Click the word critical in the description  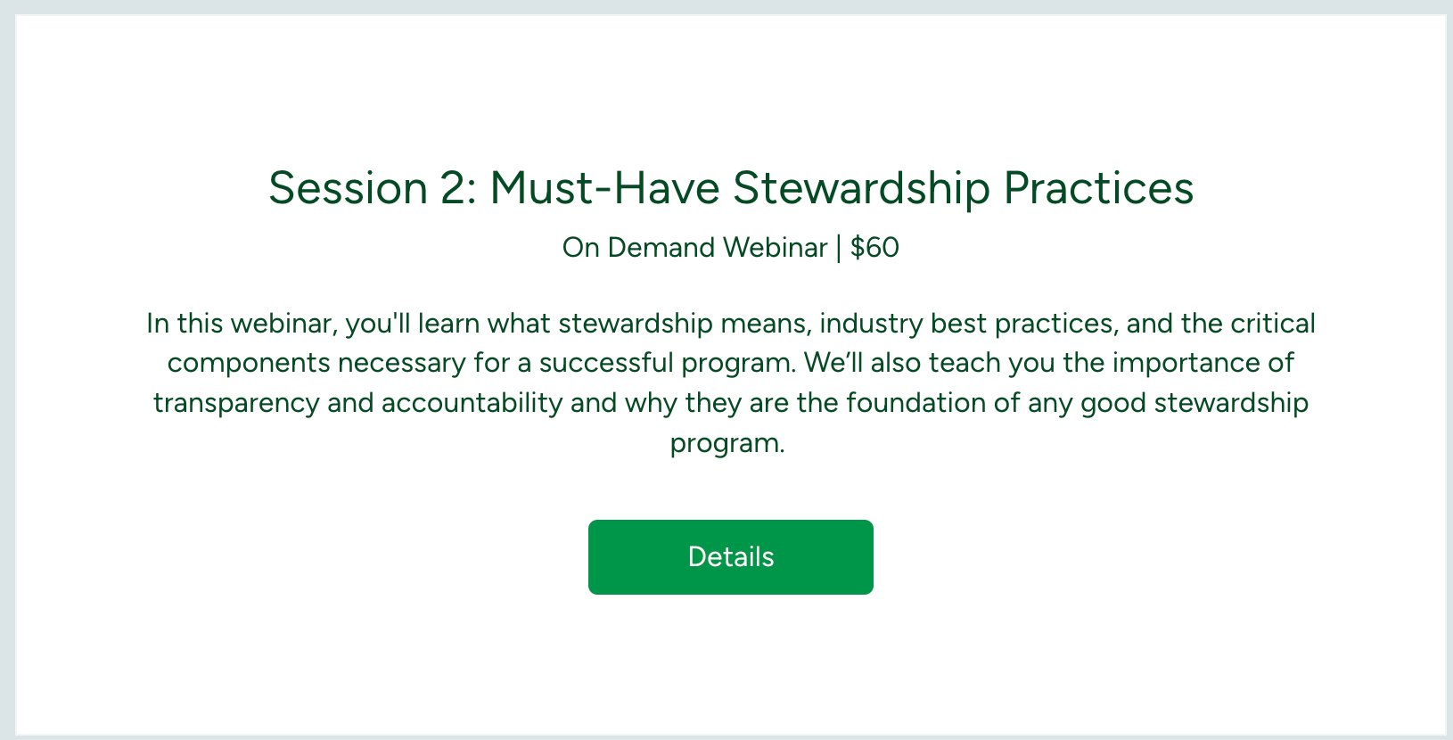[1273, 323]
